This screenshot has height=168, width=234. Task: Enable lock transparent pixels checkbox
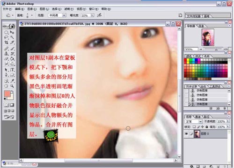pyautogui.click(x=194, y=127)
